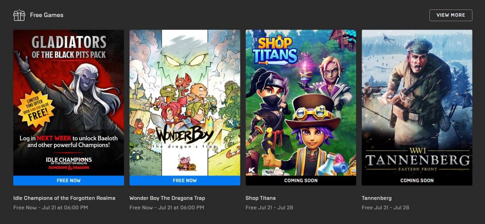Click the gift box icon beside Free Games
Viewport: 485px width, 224px height.
[19, 15]
